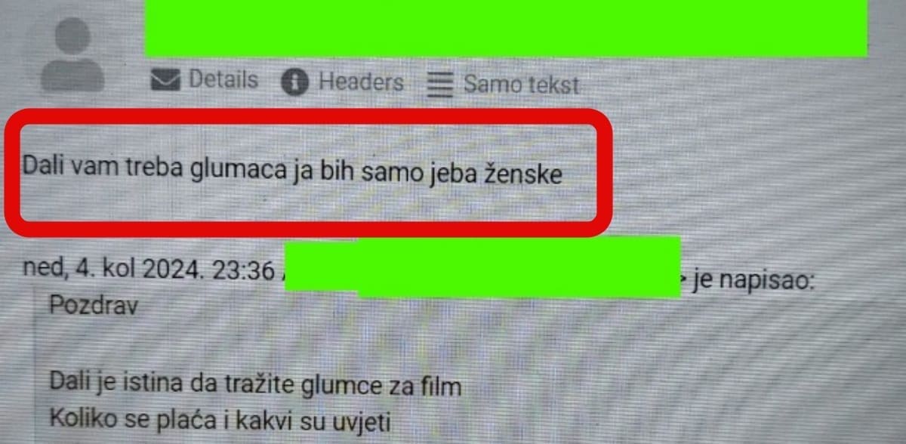Click the line 'Koliko se plaća i kakvi su uvjeti'
This screenshot has width=906, height=444.
219,420
